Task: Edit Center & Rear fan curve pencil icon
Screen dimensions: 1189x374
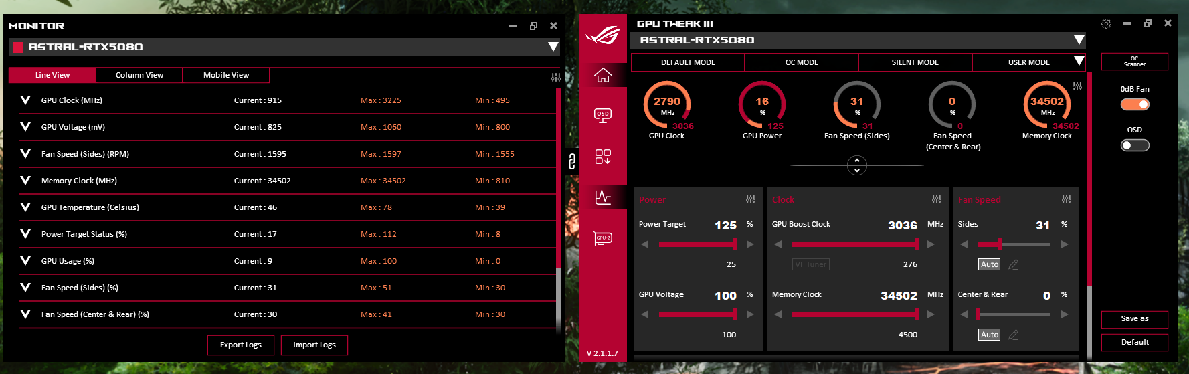Action: (1014, 335)
